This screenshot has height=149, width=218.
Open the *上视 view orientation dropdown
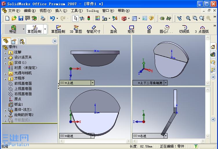pos(92,83)
